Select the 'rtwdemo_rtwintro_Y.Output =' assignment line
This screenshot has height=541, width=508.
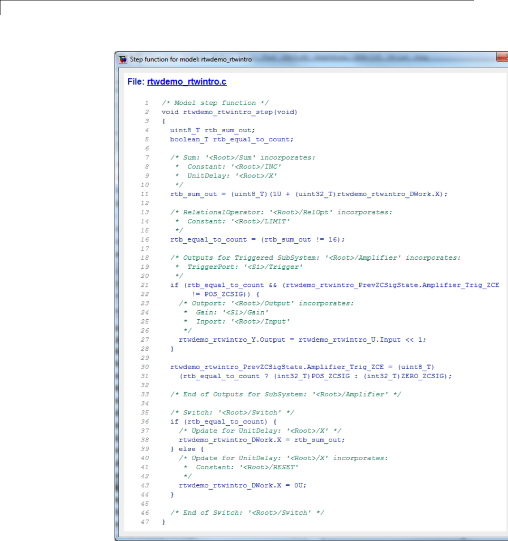302,340
